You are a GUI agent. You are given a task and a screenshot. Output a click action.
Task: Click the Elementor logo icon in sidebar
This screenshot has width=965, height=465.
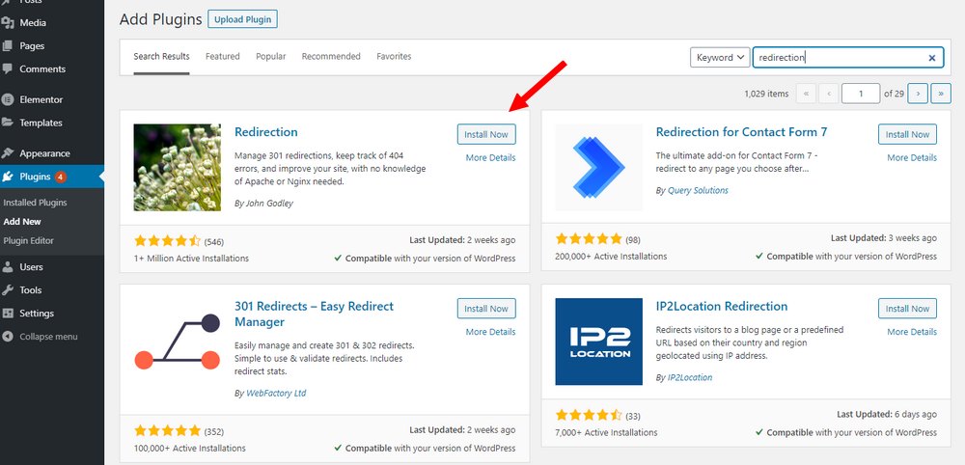point(8,99)
